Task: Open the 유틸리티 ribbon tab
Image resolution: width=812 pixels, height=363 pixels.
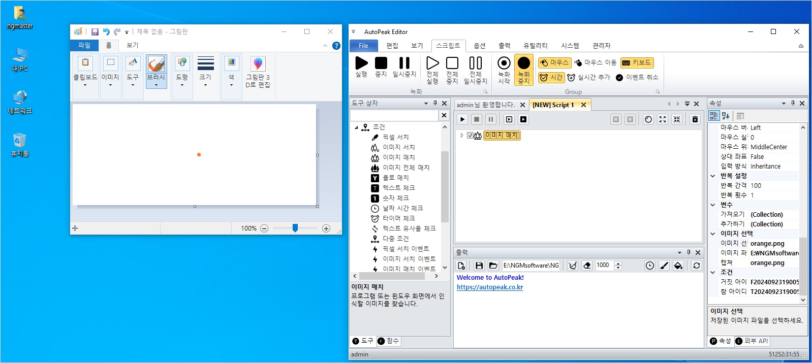Action: click(x=536, y=46)
